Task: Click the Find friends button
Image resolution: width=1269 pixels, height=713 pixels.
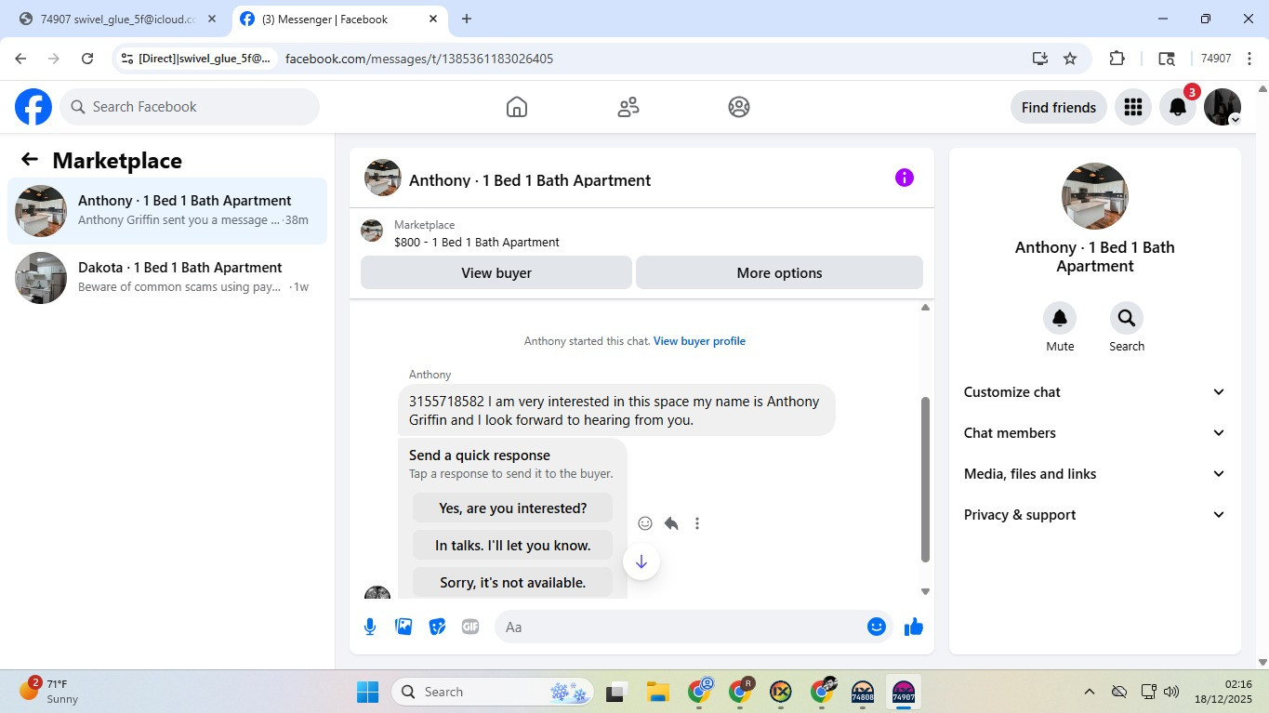Action: 1059,107
